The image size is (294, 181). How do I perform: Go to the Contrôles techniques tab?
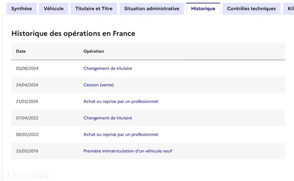[x=251, y=9]
